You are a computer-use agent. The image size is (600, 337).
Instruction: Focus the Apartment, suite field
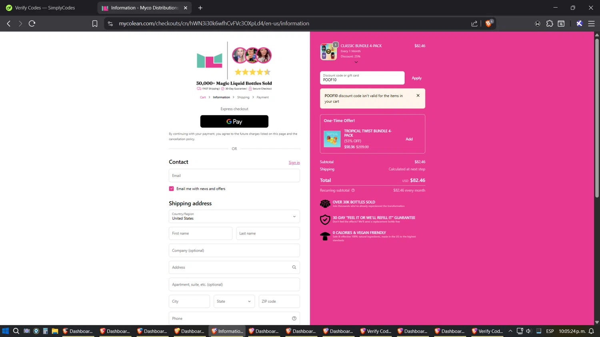pyautogui.click(x=234, y=284)
